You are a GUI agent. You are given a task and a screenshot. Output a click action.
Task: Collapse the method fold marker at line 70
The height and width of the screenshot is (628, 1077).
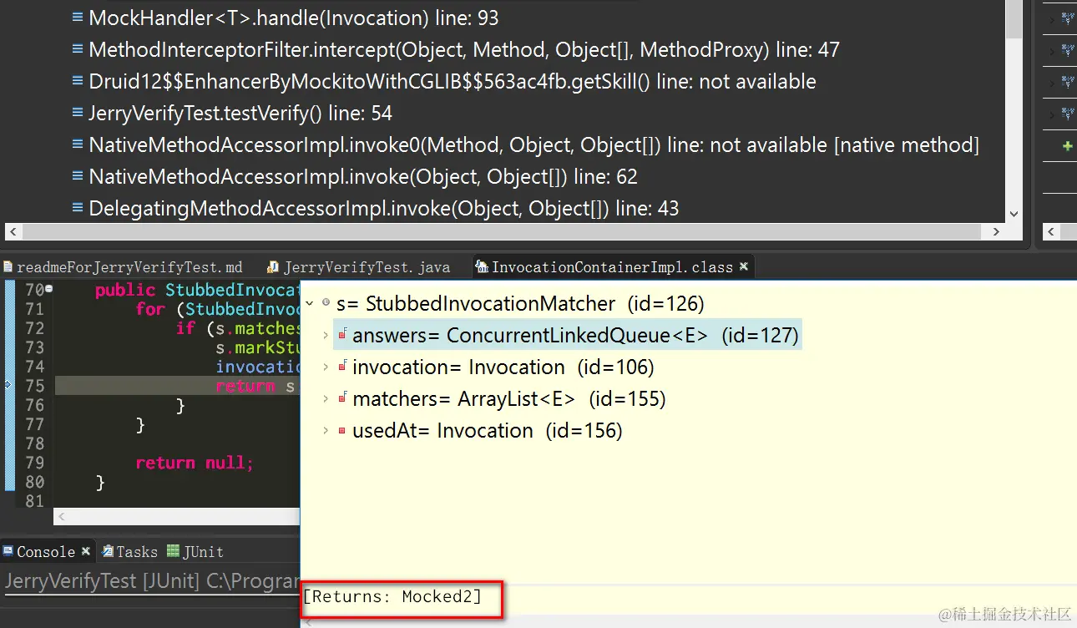(49, 289)
